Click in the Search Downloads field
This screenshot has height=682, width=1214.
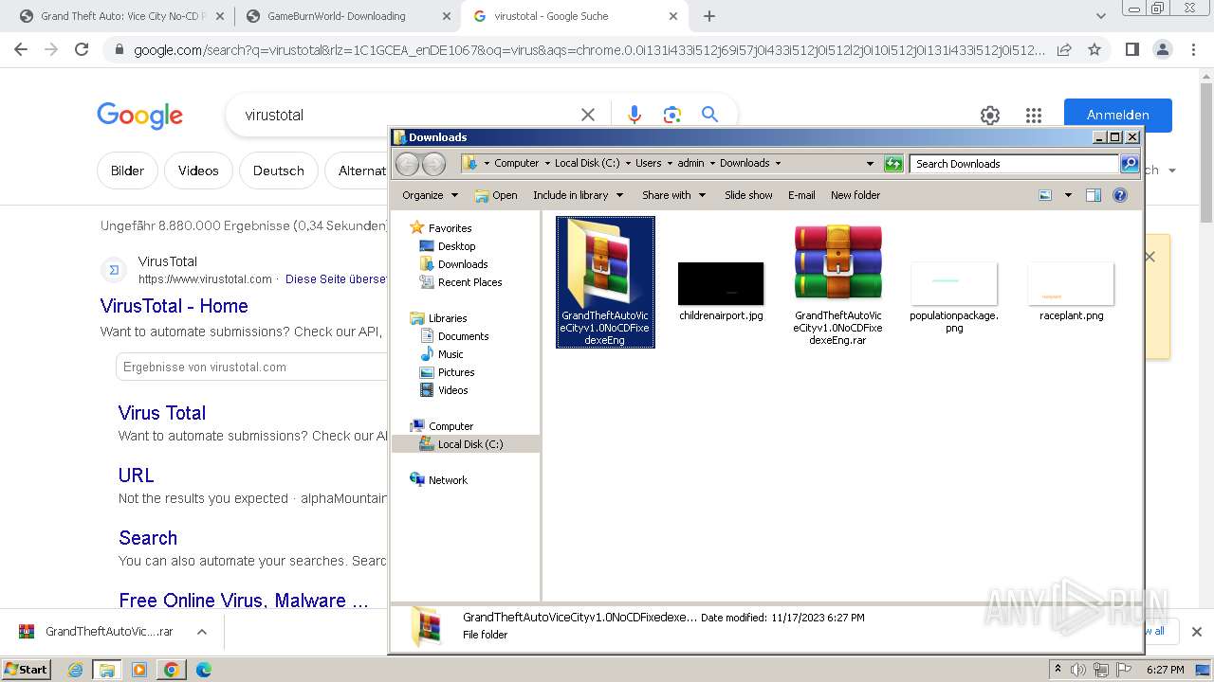(x=1013, y=164)
